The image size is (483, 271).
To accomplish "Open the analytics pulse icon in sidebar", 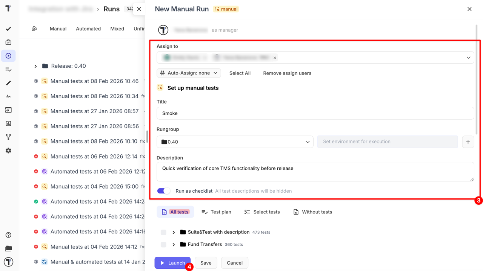I will point(8,96).
